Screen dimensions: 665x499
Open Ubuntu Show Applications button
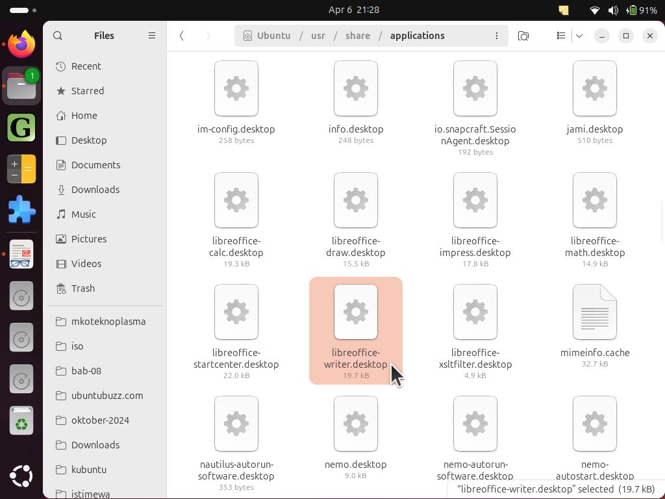point(21,476)
